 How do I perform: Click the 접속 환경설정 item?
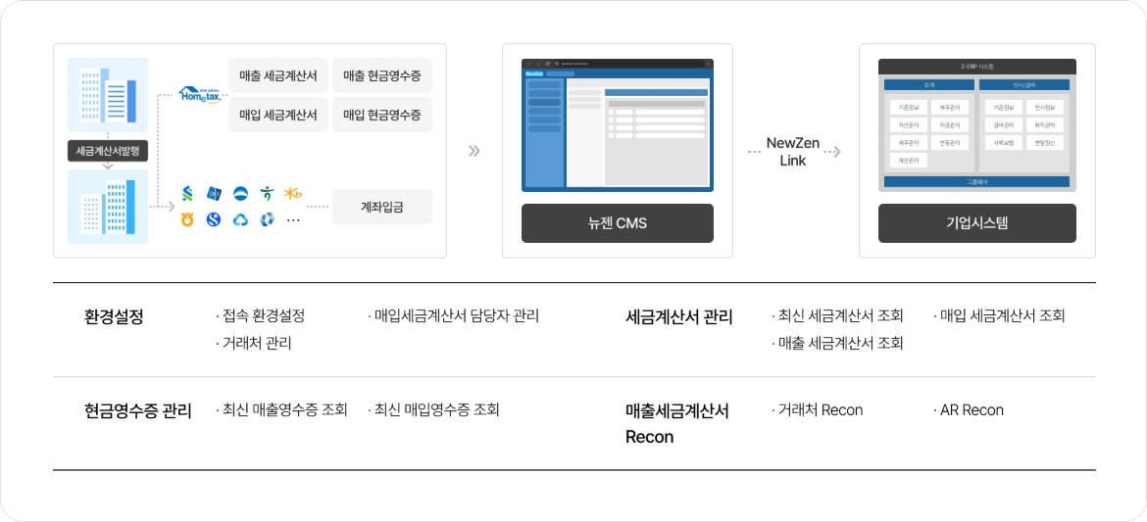pyautogui.click(x=261, y=316)
